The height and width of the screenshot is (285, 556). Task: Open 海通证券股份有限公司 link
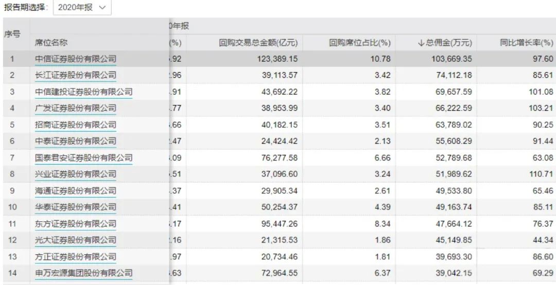click(75, 190)
